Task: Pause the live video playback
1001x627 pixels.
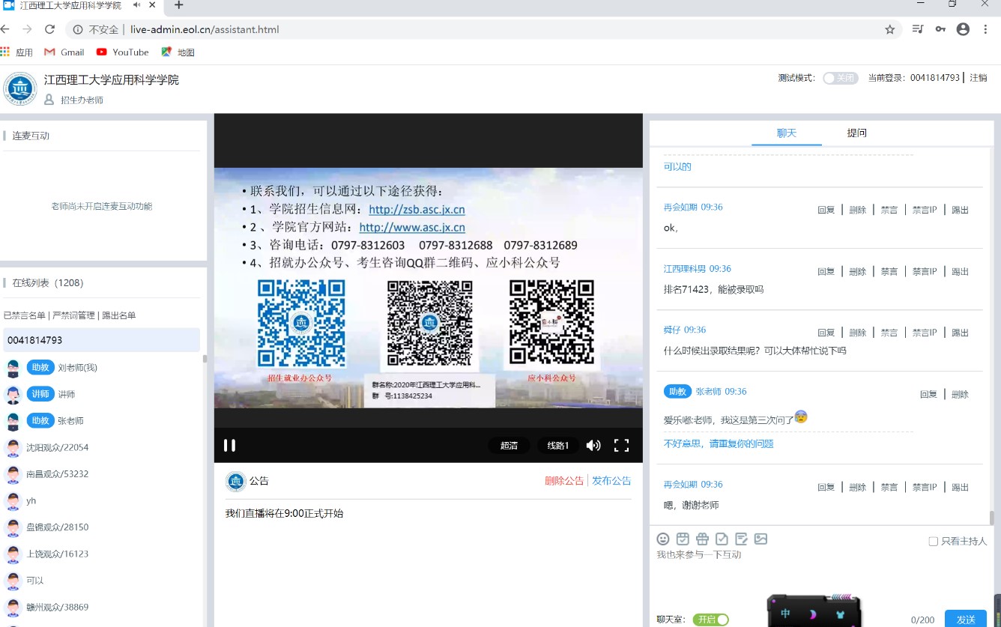Action: [230, 445]
